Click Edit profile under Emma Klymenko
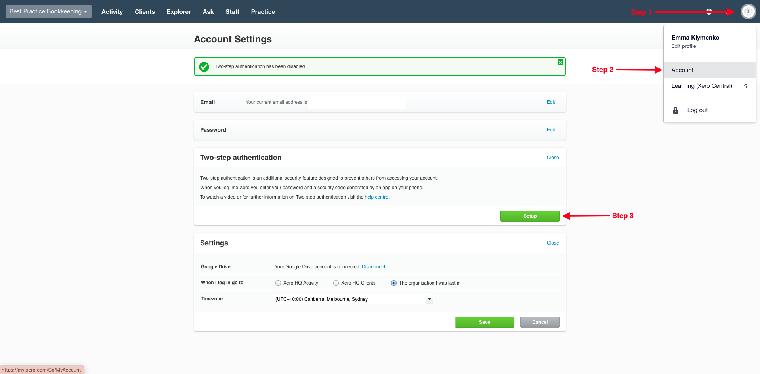This screenshot has width=760, height=374. tap(684, 46)
